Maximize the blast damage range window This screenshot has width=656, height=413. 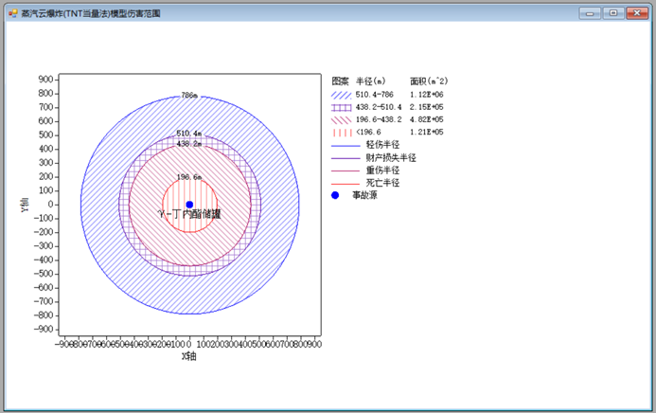pyautogui.click(x=613, y=13)
